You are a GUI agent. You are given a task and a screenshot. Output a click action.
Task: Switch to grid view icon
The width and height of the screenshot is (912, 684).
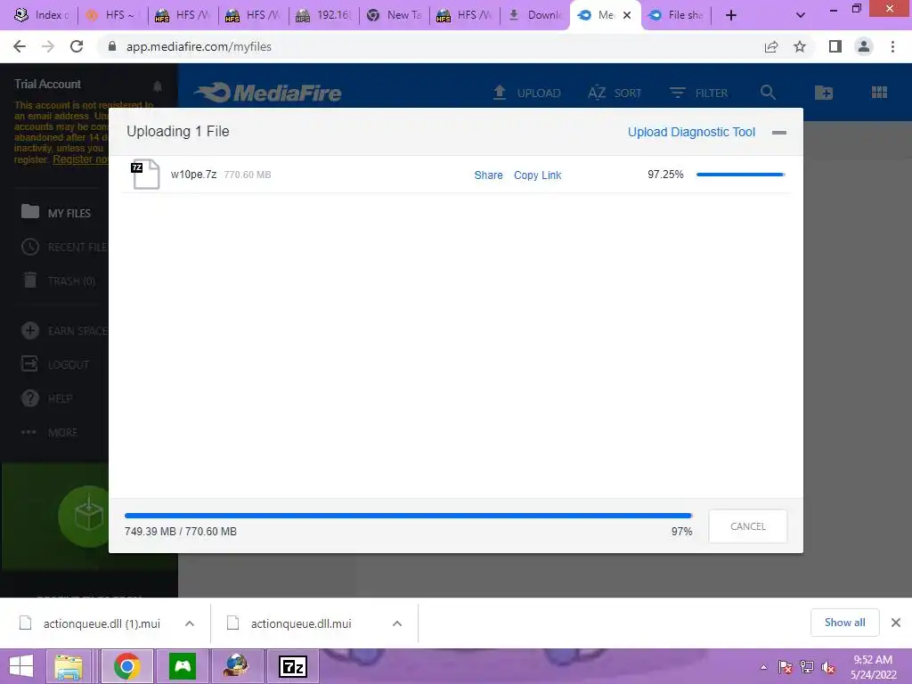point(879,92)
